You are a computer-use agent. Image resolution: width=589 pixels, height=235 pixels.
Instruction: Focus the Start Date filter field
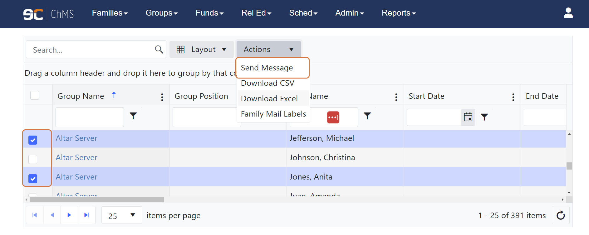pos(434,117)
